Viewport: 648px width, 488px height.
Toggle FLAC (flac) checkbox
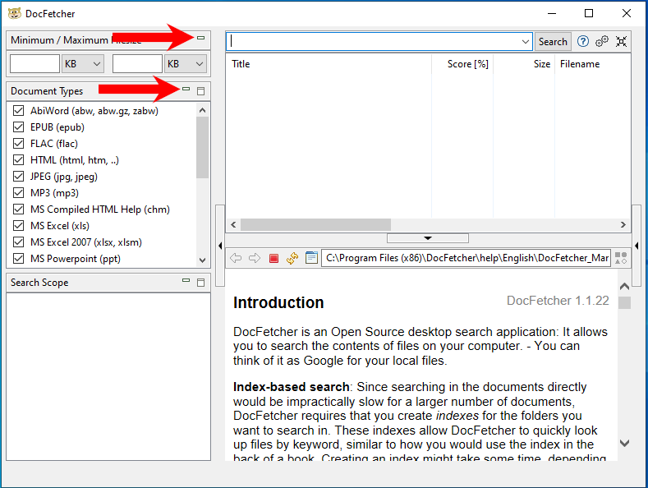(x=18, y=144)
